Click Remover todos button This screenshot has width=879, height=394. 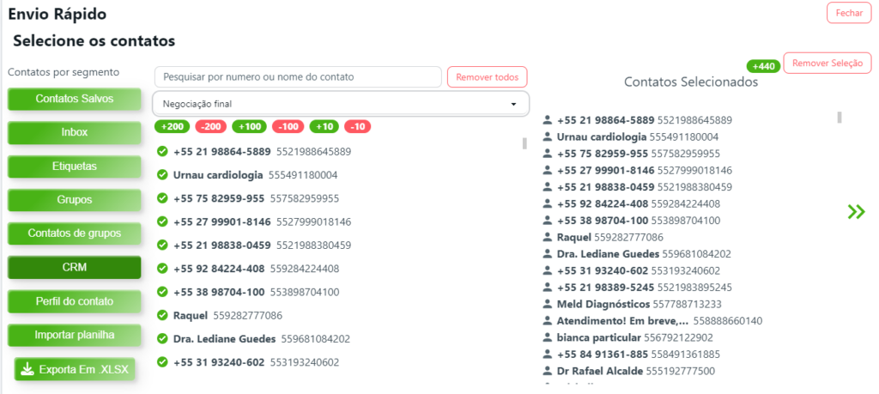click(487, 77)
